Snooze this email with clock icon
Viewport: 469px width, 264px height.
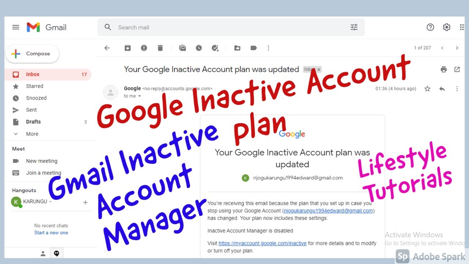(x=199, y=48)
